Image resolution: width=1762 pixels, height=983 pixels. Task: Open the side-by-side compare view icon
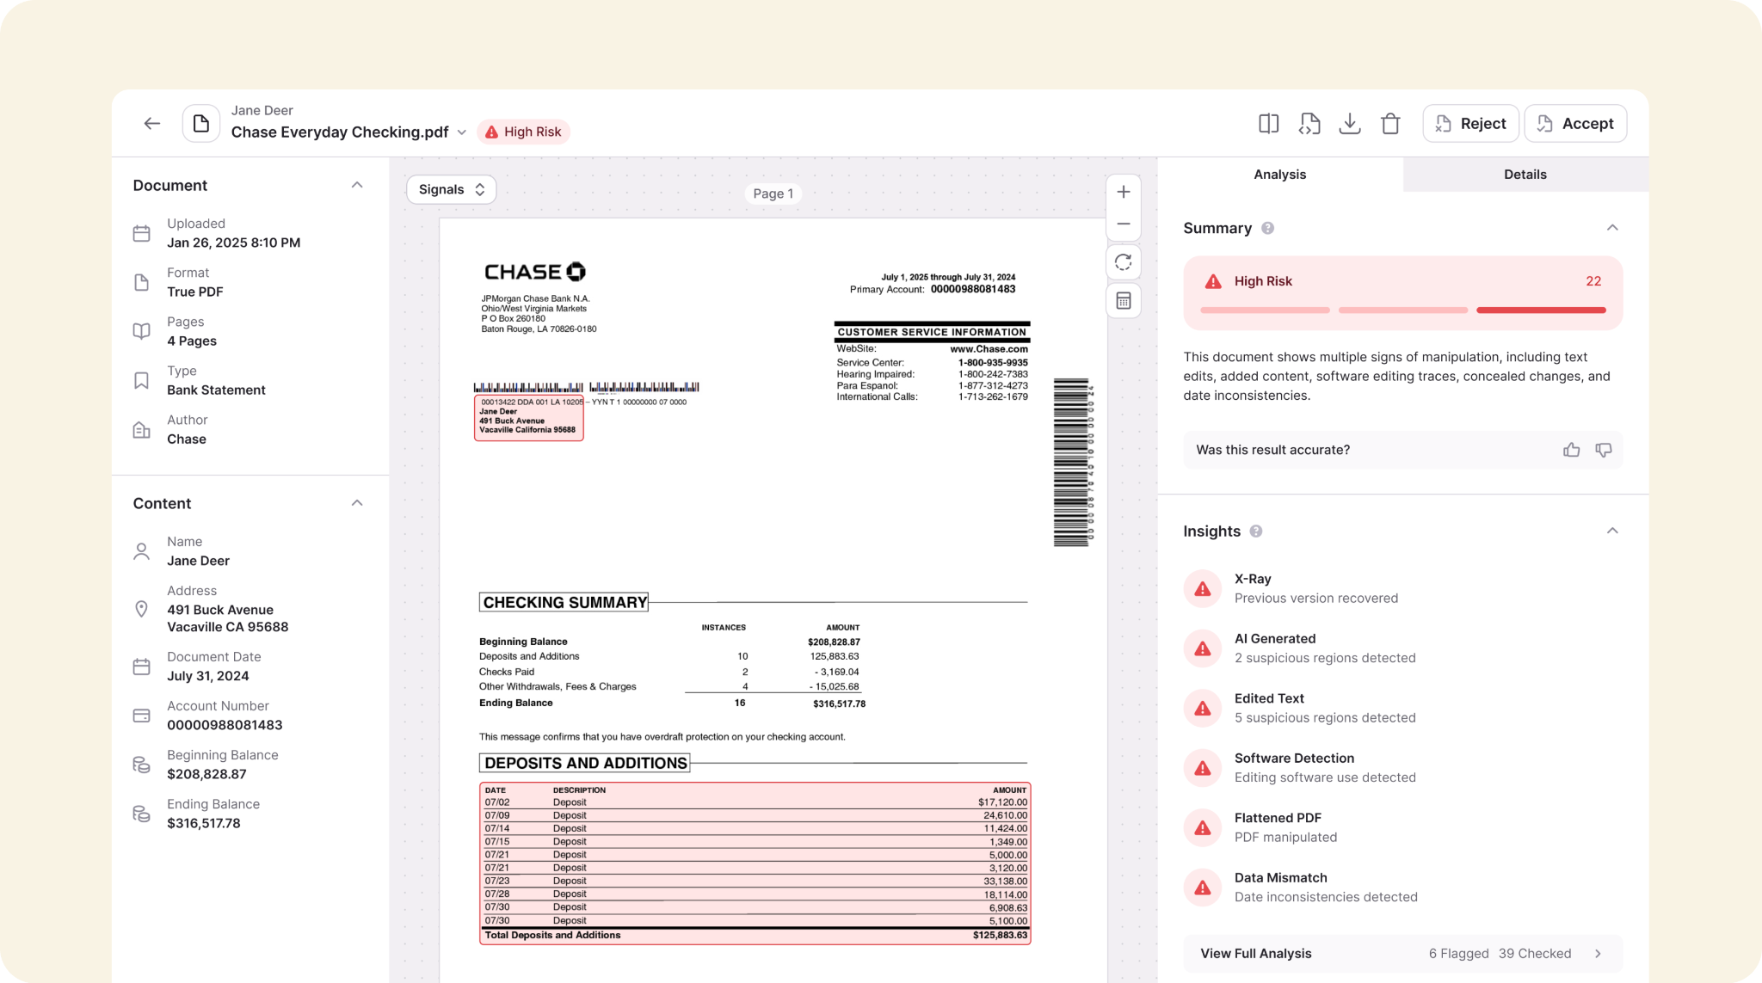[x=1268, y=124]
